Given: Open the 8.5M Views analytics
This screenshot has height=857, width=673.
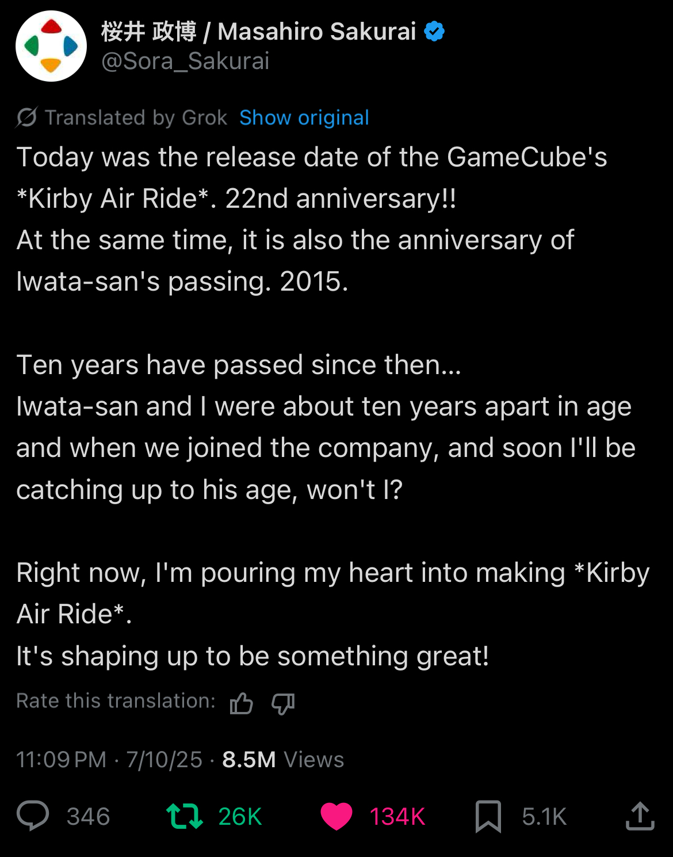Looking at the screenshot, I should (x=283, y=759).
